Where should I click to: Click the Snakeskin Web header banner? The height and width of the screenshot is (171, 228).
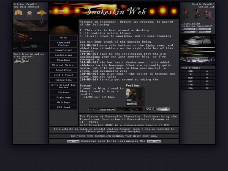pos(114,10)
